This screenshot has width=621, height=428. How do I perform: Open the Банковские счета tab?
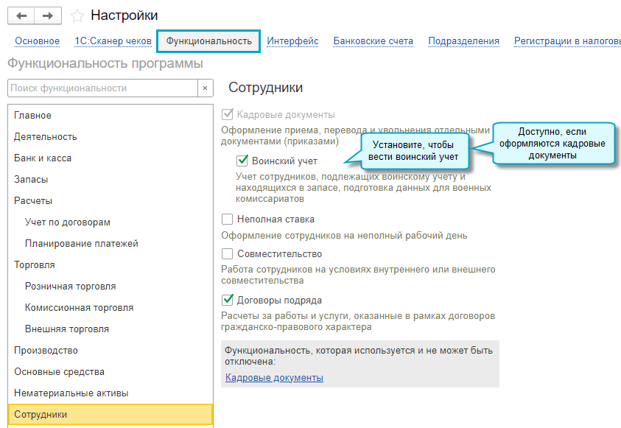373,41
